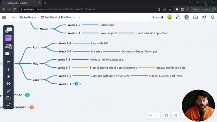Viewport: 217px width, 122px height.
Task: Choose the pencil drawing tool
Action: [8, 91]
